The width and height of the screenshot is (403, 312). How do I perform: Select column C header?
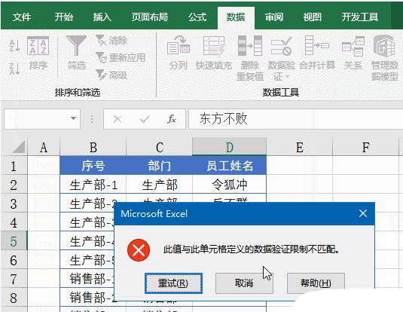pos(160,148)
